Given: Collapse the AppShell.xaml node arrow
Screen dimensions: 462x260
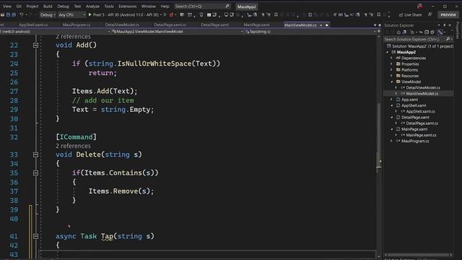Looking at the screenshot, I should tap(391, 105).
